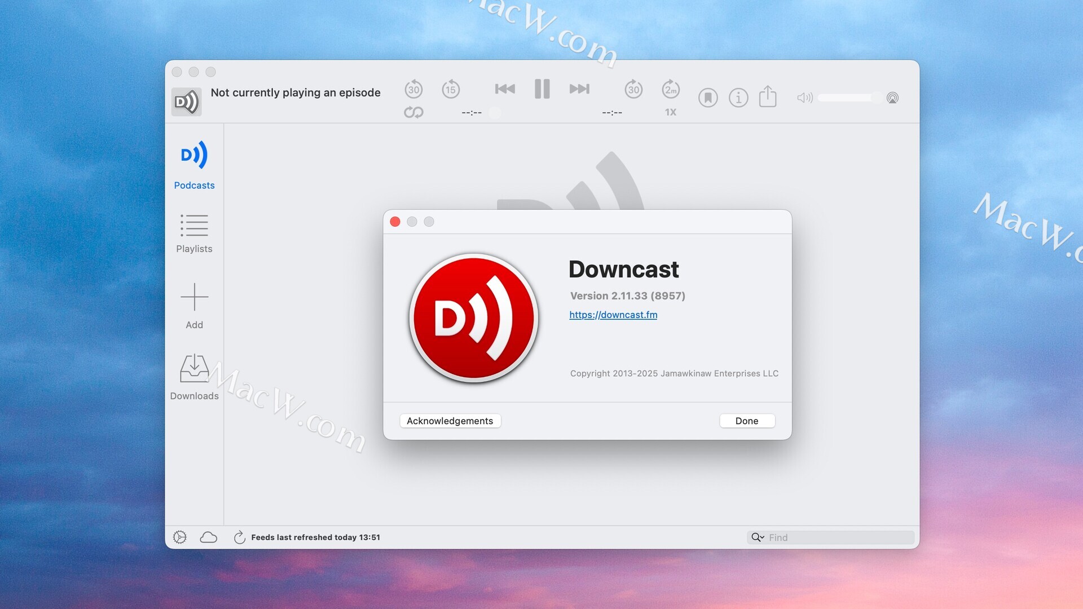Open the https://downcast.fm link
Image resolution: width=1083 pixels, height=609 pixels.
(613, 315)
